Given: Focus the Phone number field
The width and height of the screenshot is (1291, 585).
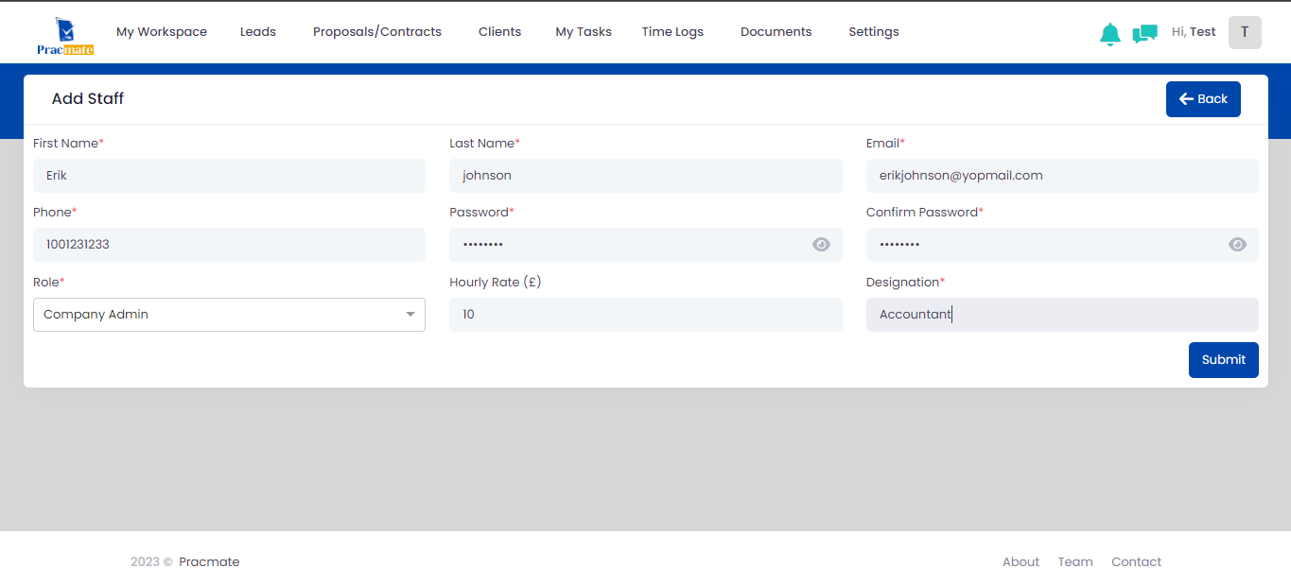Looking at the screenshot, I should [229, 245].
